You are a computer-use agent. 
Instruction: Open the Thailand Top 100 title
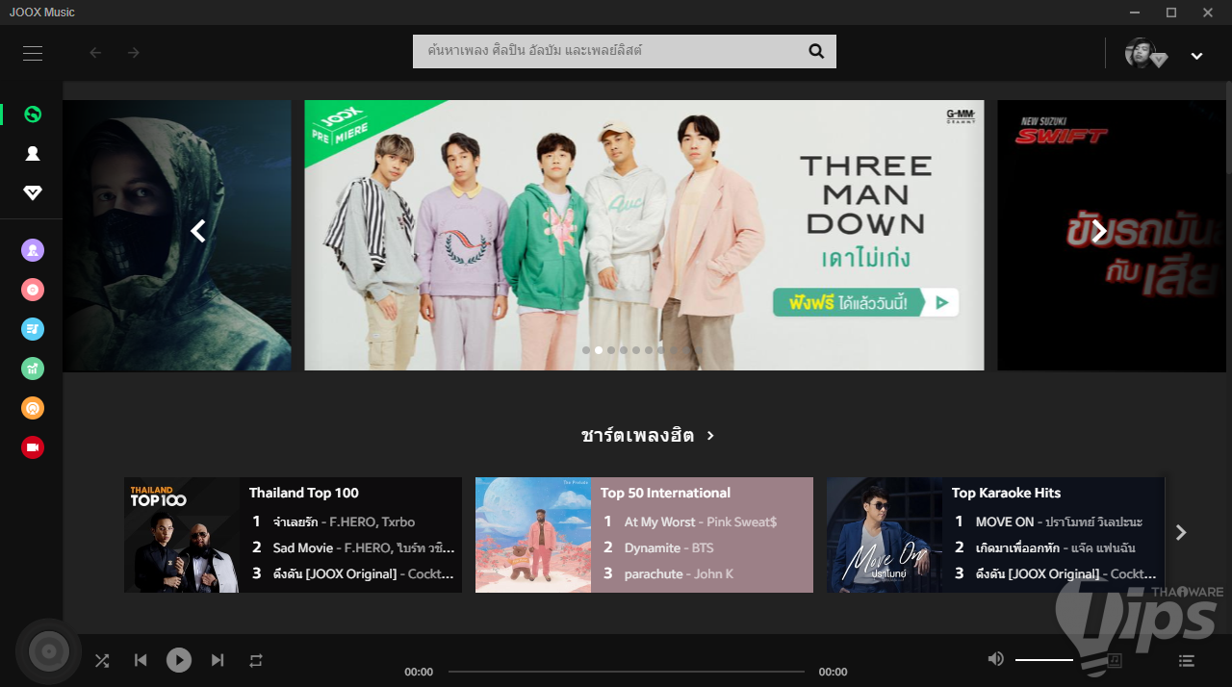pos(304,493)
